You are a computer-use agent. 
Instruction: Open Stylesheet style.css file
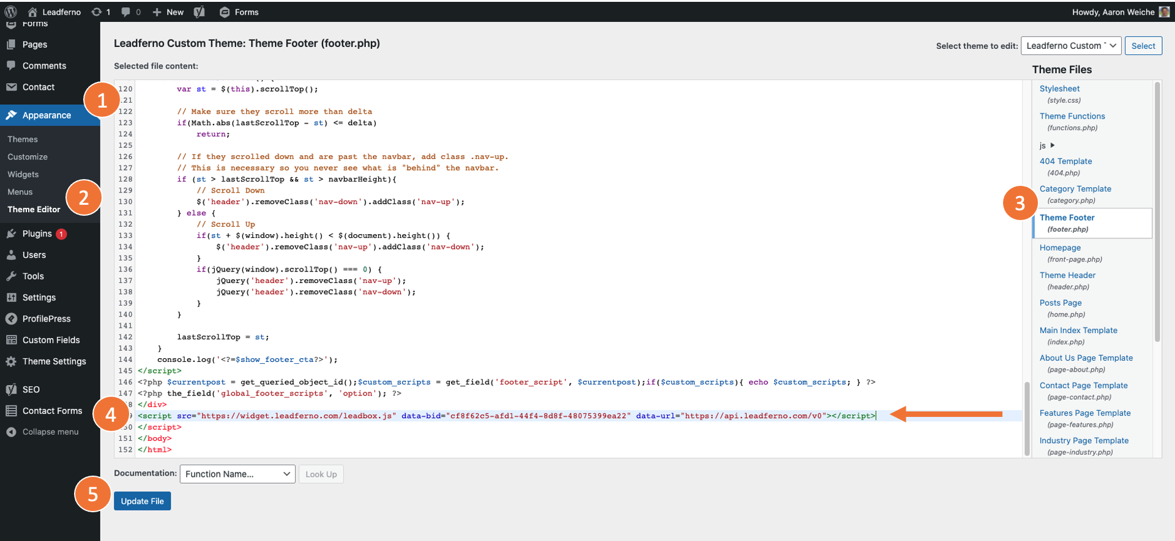1059,89
